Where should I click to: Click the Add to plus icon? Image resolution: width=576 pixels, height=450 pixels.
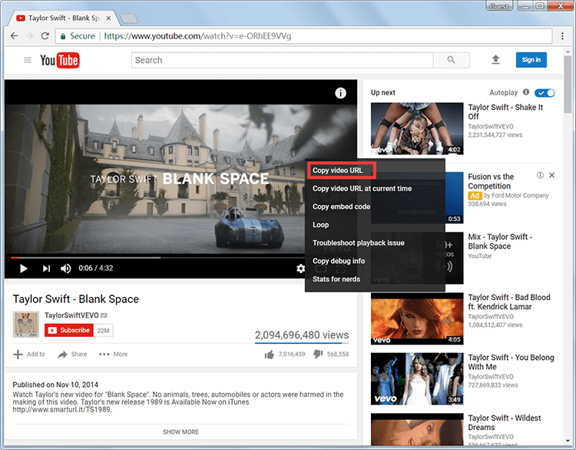coord(18,355)
